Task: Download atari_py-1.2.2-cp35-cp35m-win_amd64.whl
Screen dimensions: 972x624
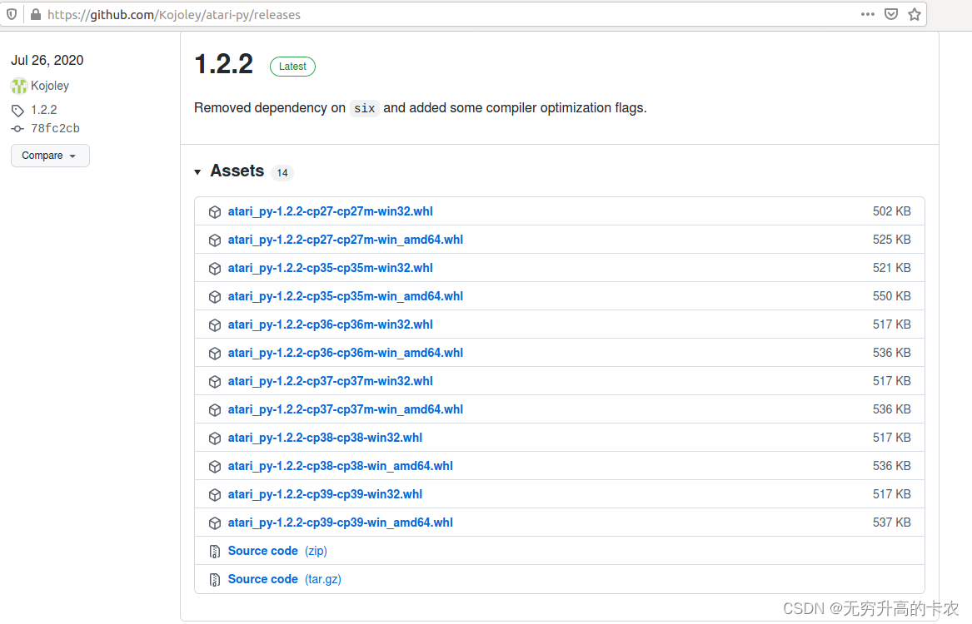Action: point(346,296)
